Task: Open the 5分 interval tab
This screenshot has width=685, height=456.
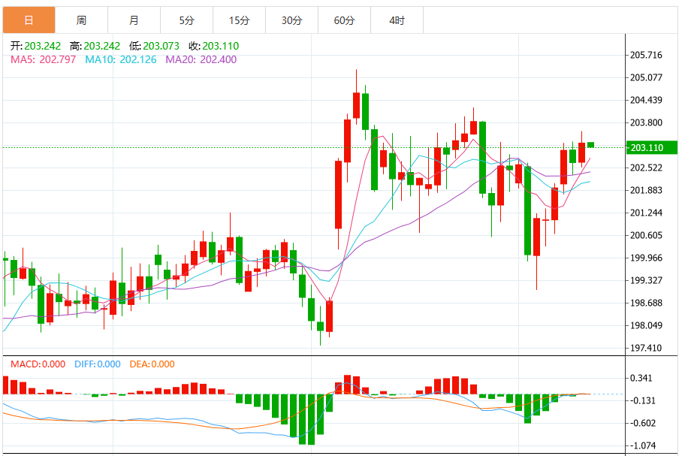Action: (186, 20)
